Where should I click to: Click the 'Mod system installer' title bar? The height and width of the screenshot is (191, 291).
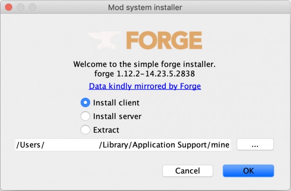point(145,7)
